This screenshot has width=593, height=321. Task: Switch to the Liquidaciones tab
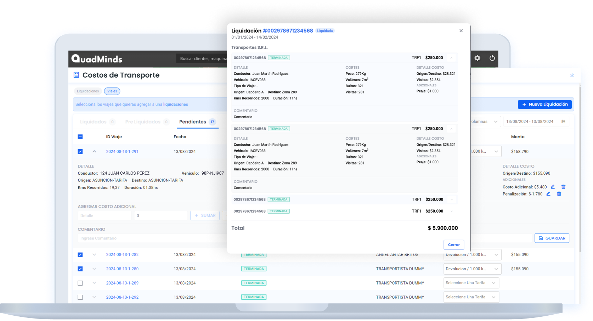[x=88, y=91]
